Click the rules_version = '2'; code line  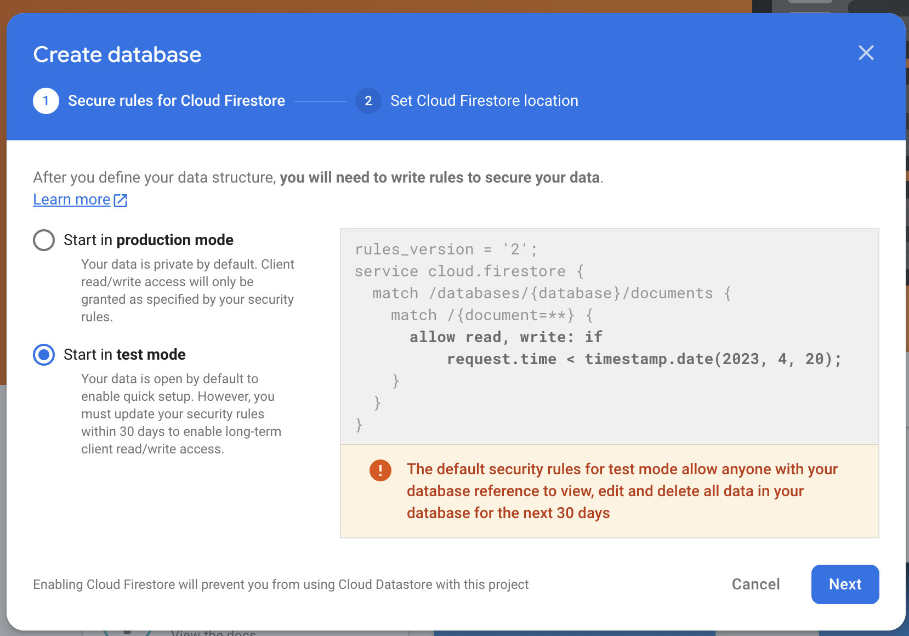[x=446, y=249]
